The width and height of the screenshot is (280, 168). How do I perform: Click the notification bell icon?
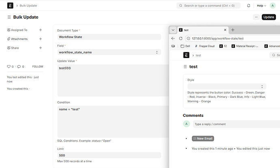[x=248, y=6]
